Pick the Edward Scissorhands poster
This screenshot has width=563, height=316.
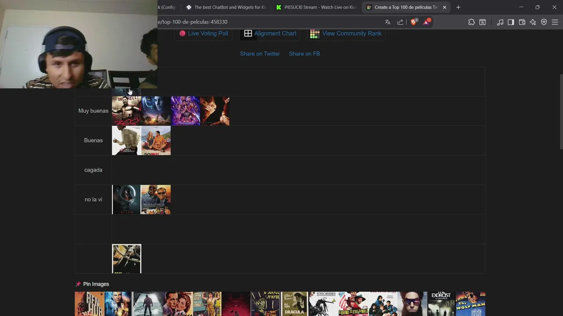pyautogui.click(x=324, y=304)
